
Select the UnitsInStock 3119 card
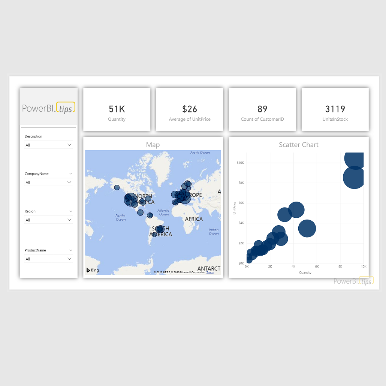(x=335, y=109)
